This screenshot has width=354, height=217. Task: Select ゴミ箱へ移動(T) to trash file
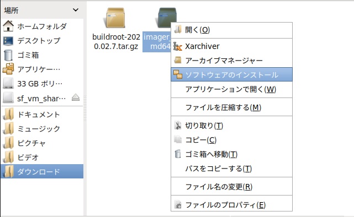click(231, 154)
